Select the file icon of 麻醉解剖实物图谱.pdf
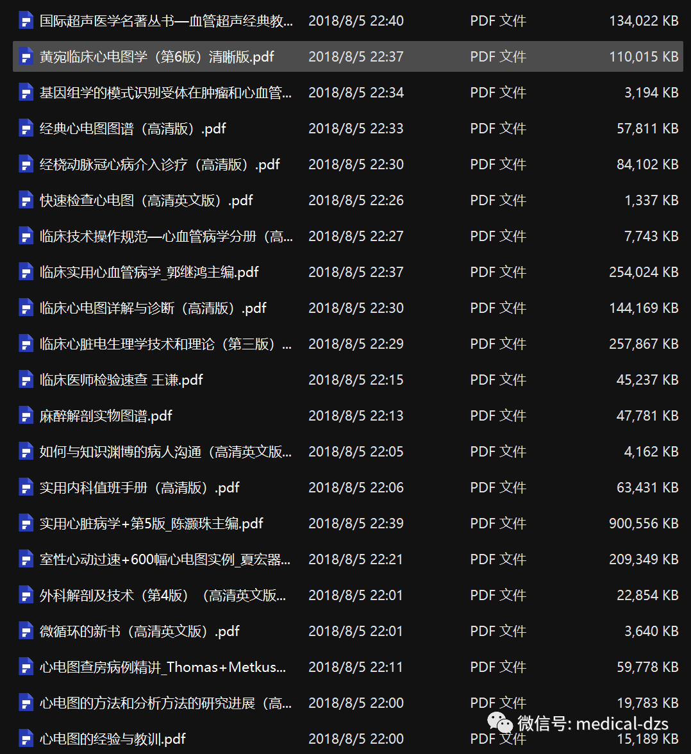Screen dimensions: 691x754 click(x=26, y=416)
